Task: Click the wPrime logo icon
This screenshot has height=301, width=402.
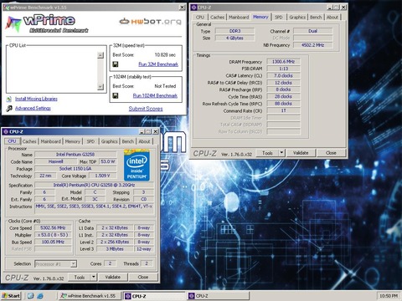Action: tap(13, 23)
